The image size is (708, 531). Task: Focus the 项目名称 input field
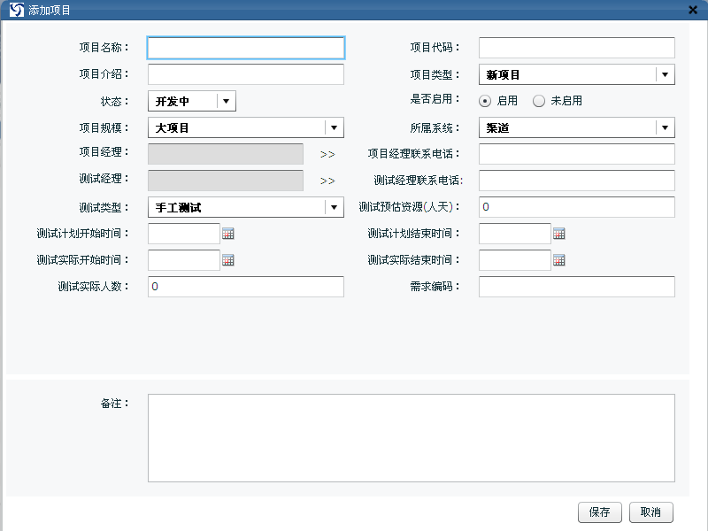(245, 48)
